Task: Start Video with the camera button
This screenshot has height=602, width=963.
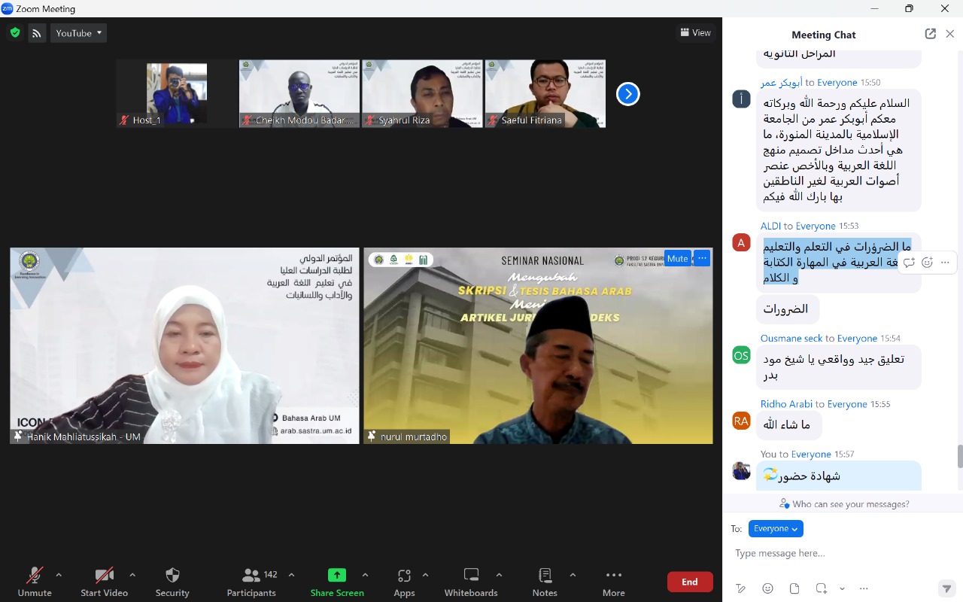Action: (x=105, y=582)
